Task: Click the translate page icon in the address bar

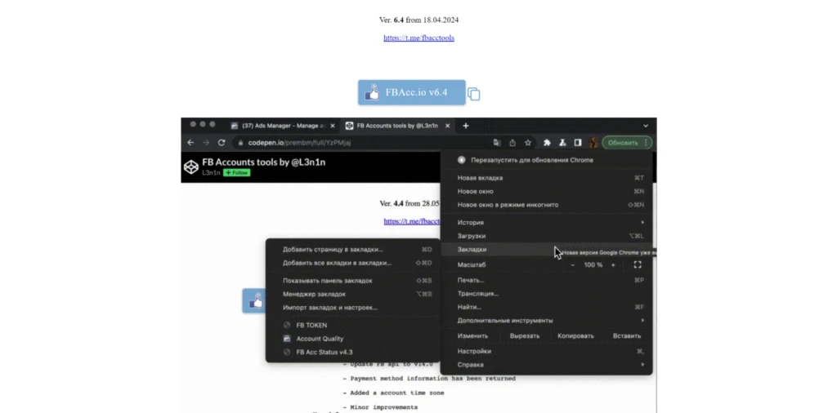Action: pos(497,142)
